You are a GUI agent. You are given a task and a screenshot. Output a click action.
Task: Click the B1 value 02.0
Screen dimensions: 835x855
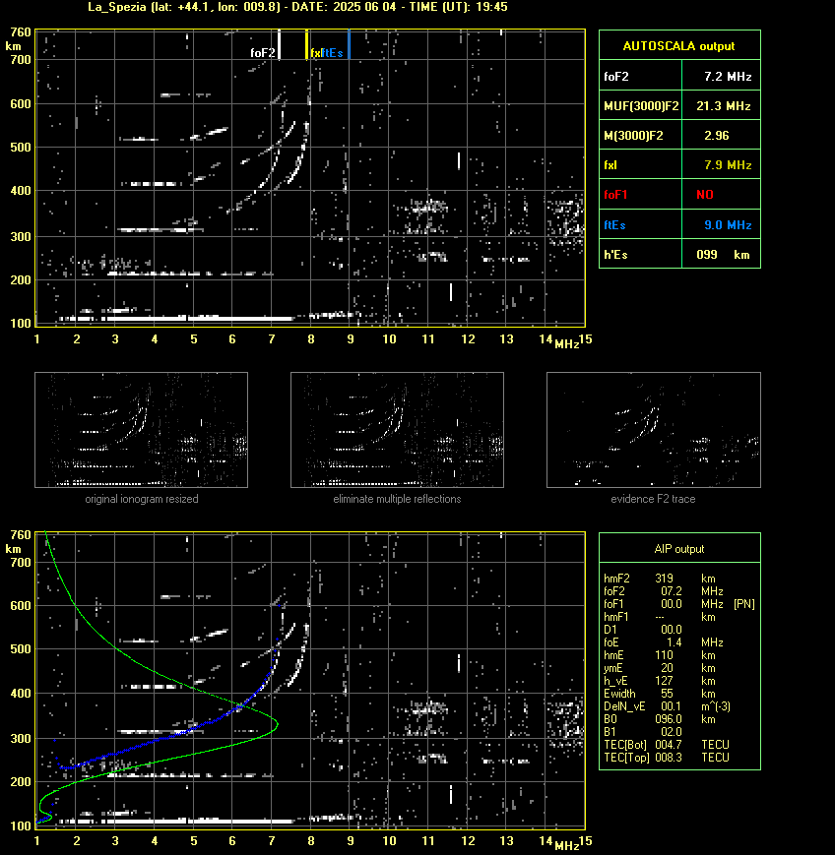click(x=672, y=732)
